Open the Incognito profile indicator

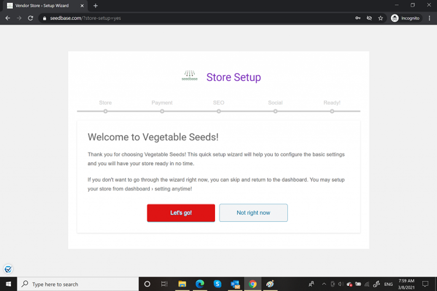(x=406, y=18)
